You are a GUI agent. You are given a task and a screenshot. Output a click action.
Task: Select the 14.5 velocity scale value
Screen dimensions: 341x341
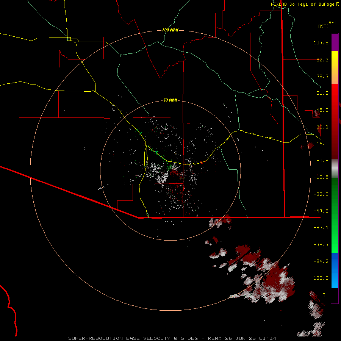pos(322,144)
